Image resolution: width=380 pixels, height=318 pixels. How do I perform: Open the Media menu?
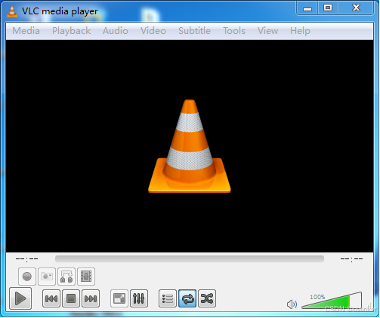(x=26, y=31)
